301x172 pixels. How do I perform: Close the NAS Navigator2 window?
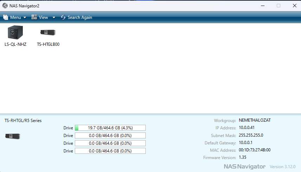pos(294,6)
